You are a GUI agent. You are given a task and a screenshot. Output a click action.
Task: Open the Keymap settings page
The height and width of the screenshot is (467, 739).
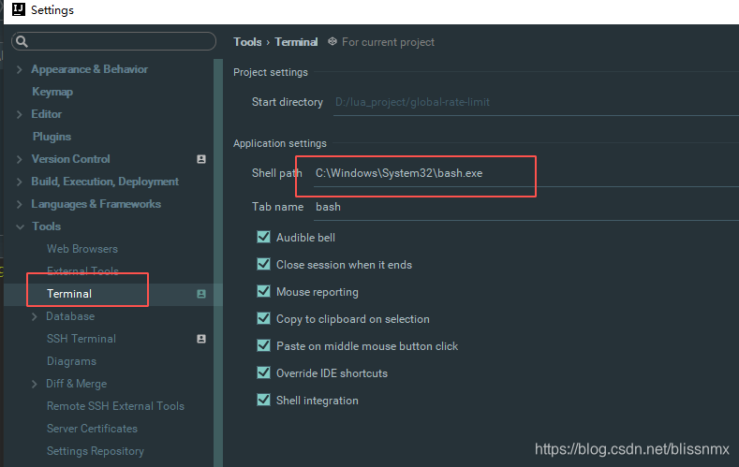(52, 92)
